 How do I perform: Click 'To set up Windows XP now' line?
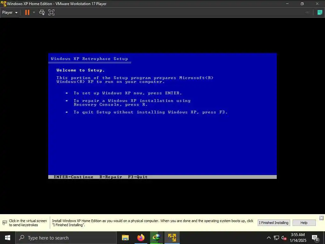point(128,93)
